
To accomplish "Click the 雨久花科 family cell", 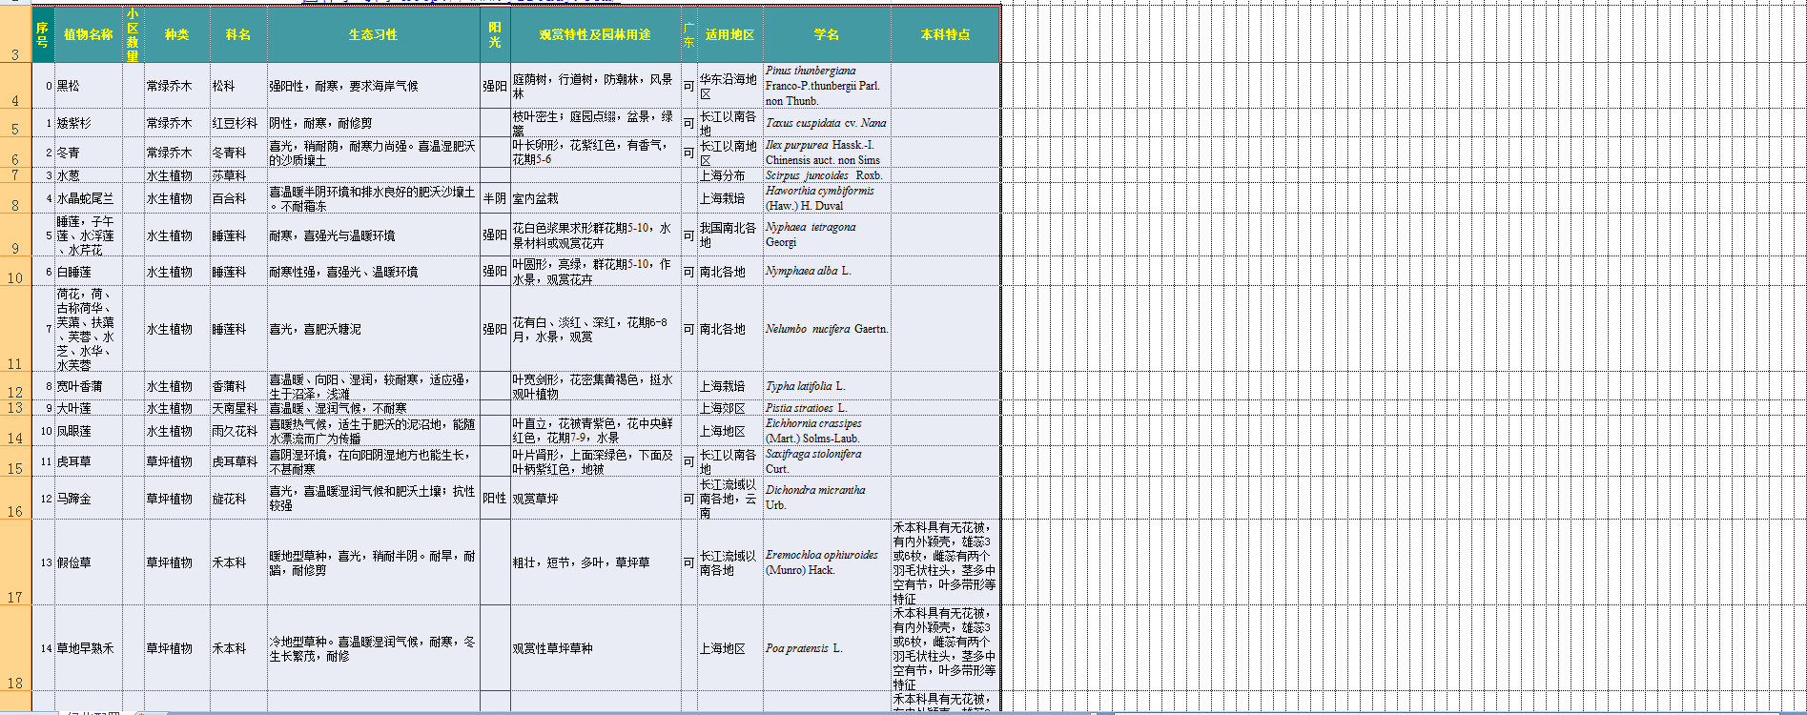I will click(238, 431).
